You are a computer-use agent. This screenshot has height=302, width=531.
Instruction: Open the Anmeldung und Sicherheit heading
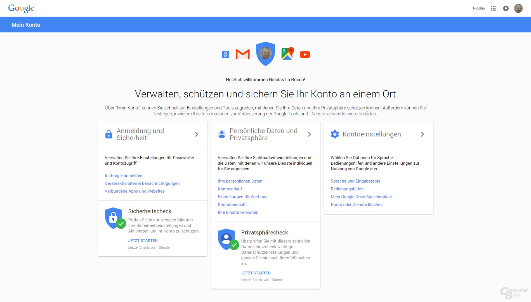pos(140,134)
